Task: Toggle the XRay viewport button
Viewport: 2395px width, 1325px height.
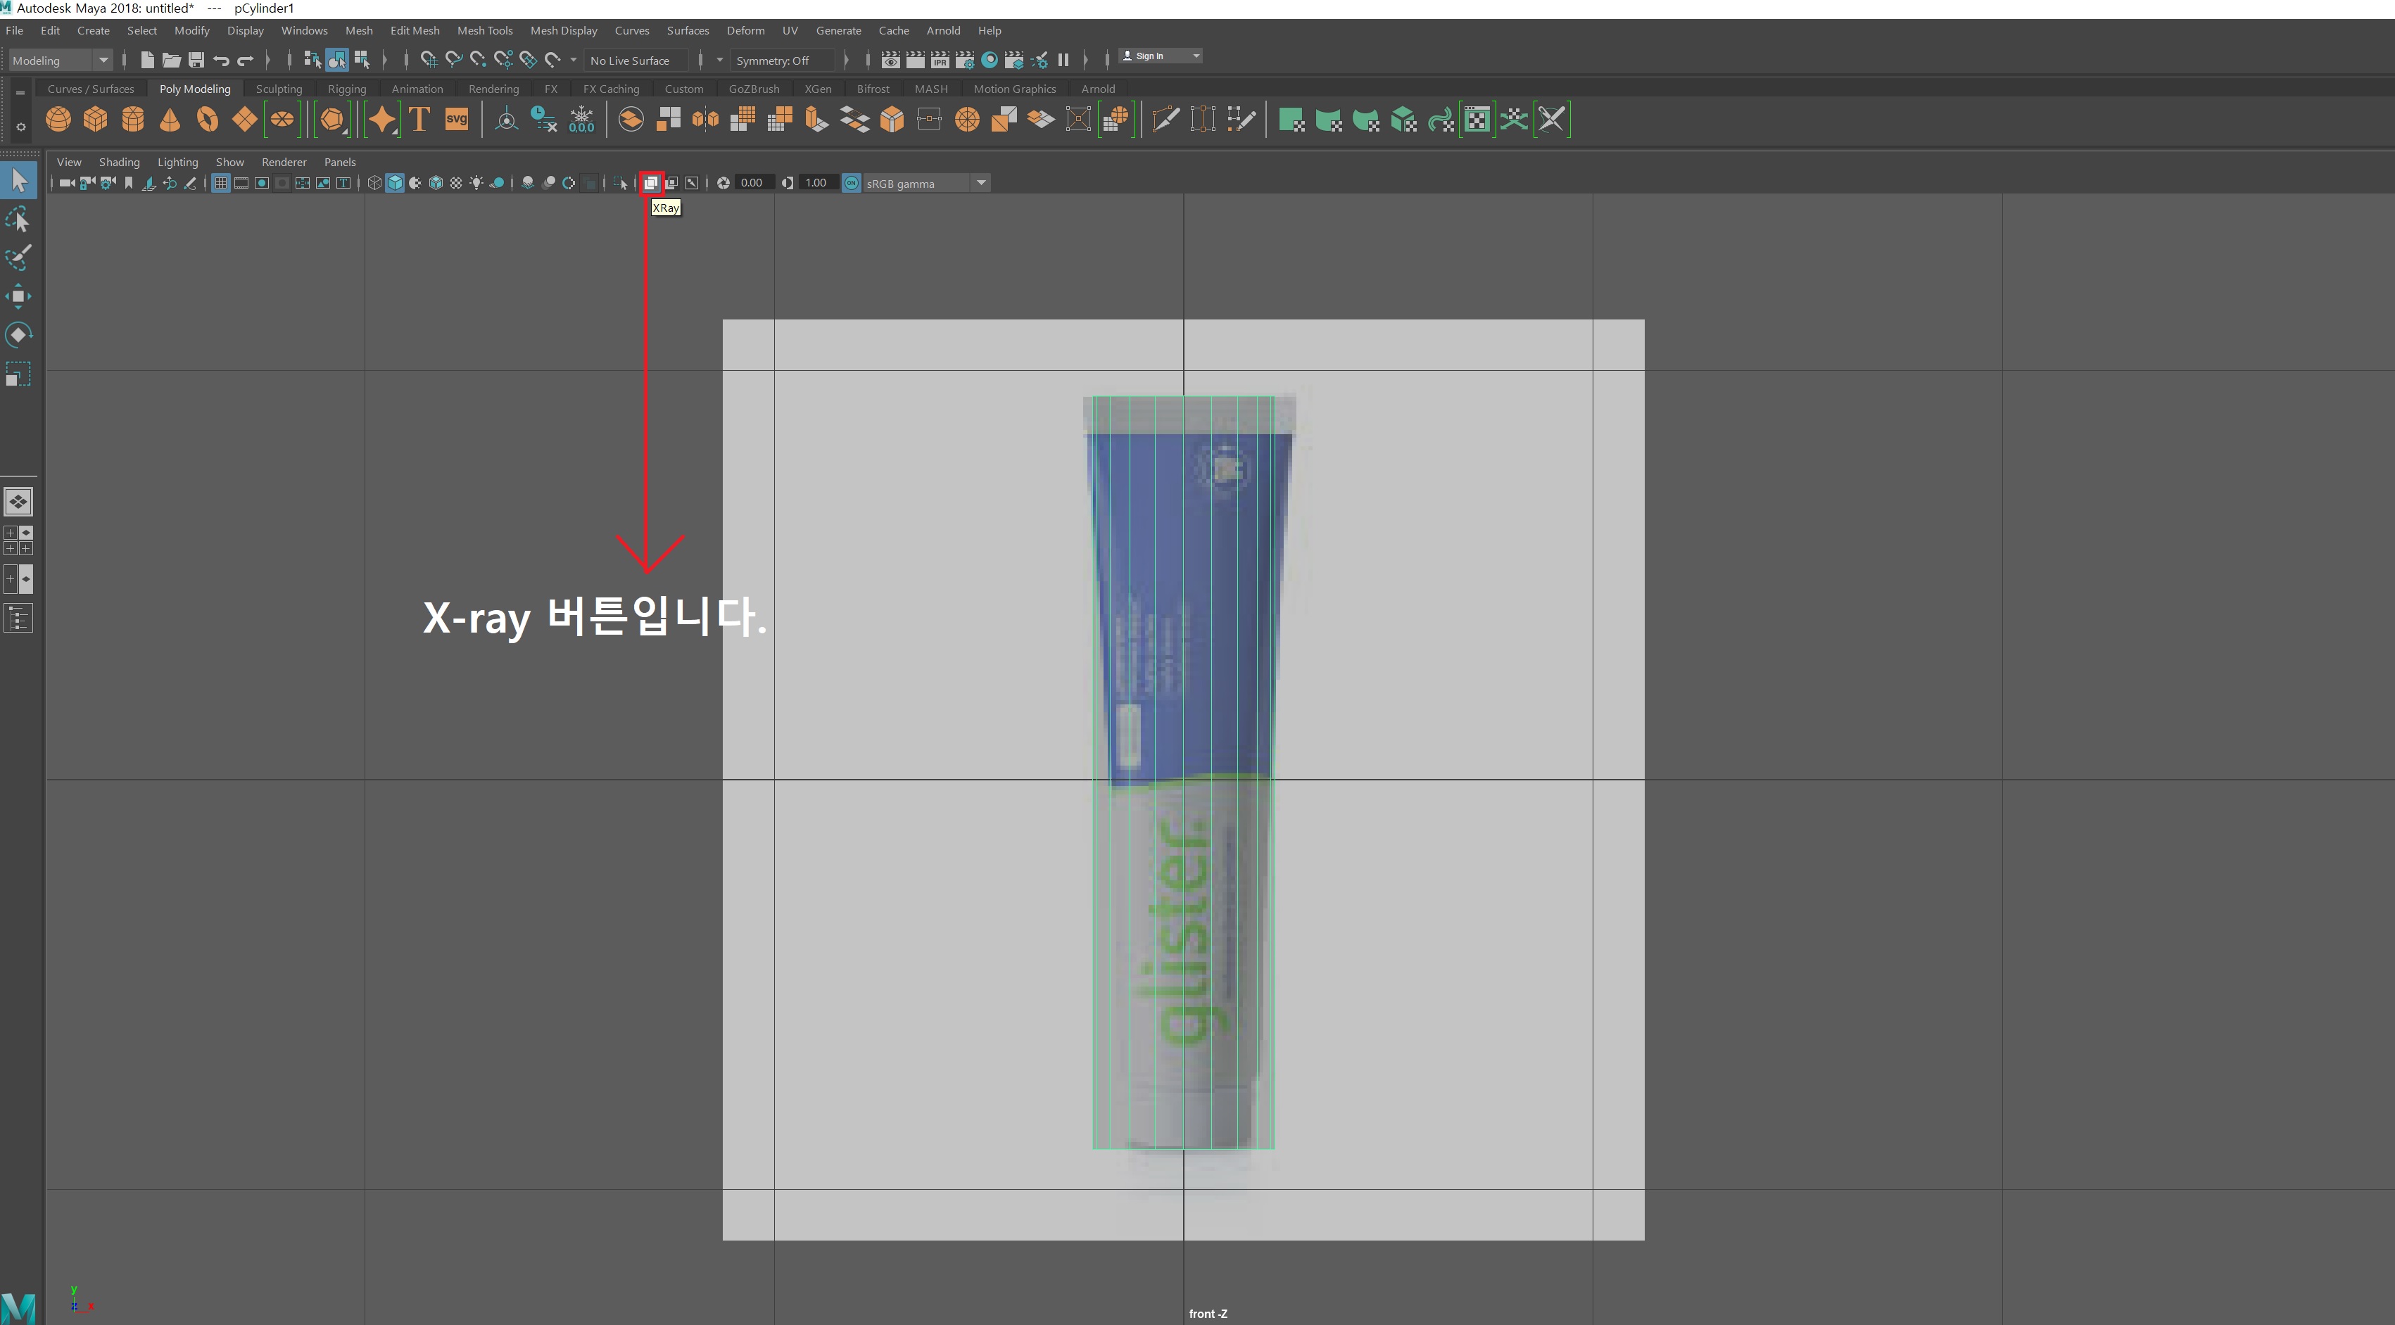Action: (651, 183)
